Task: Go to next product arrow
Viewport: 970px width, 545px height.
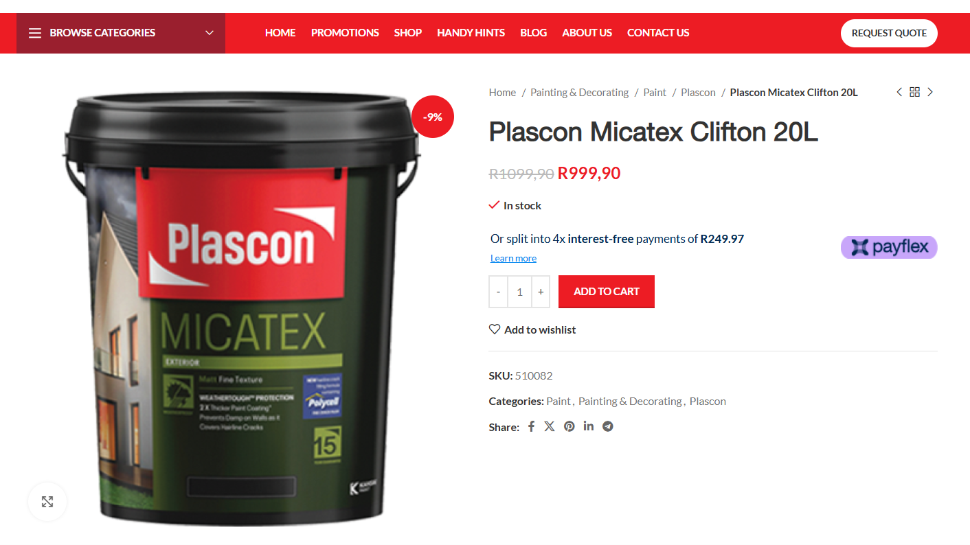Action: (x=930, y=92)
